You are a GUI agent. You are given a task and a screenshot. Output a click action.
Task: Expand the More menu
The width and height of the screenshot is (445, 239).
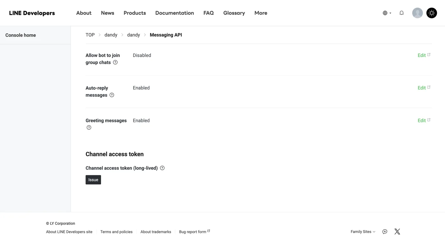[x=261, y=13]
